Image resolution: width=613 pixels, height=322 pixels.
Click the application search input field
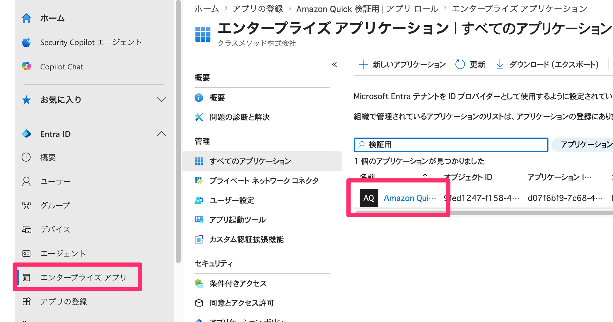tap(451, 145)
